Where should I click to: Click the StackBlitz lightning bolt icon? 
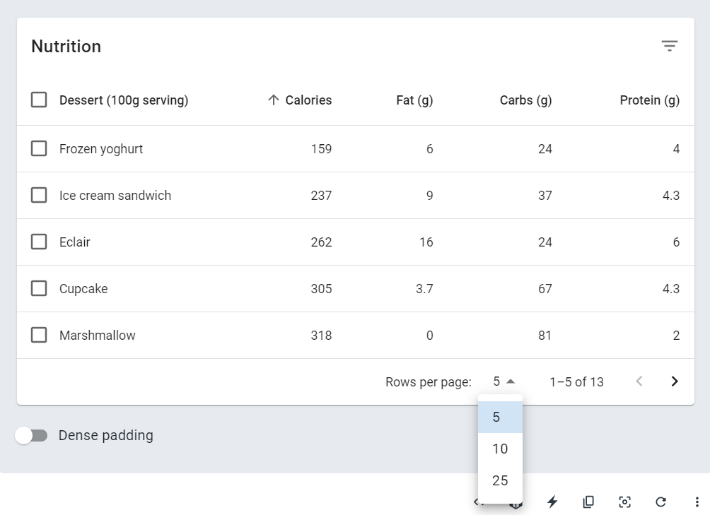[x=552, y=502]
